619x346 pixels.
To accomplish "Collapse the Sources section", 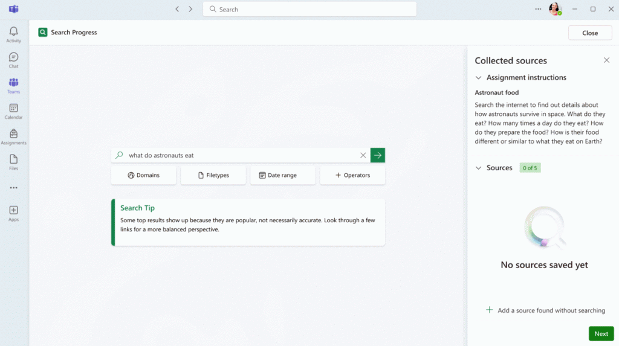I will (479, 168).
